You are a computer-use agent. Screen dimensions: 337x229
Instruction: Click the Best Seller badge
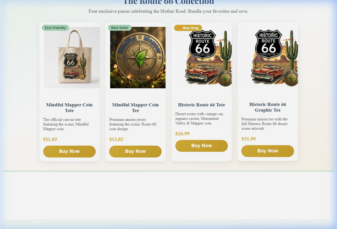tap(120, 28)
